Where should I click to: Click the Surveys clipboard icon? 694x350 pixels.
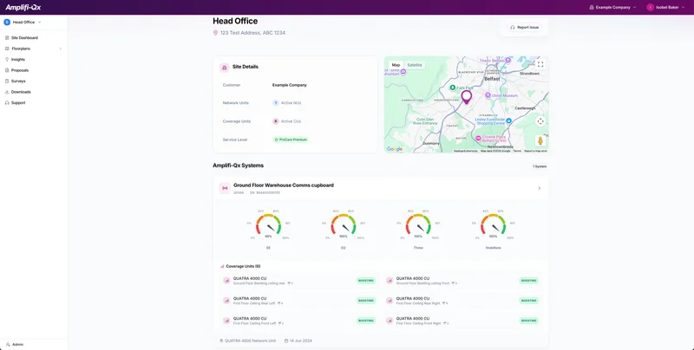click(x=7, y=81)
